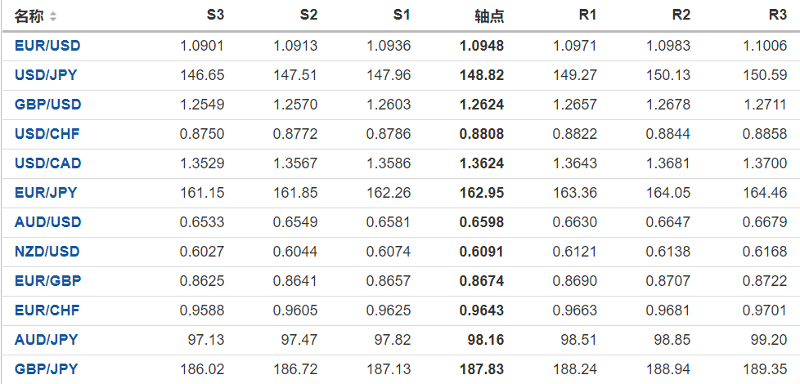
Task: Open the EUR/USD currency pair link
Action: tap(47, 46)
